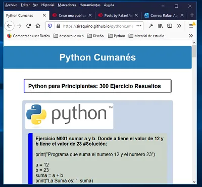Click the print("Programa que suma line
202x187 pixels.
95,154
